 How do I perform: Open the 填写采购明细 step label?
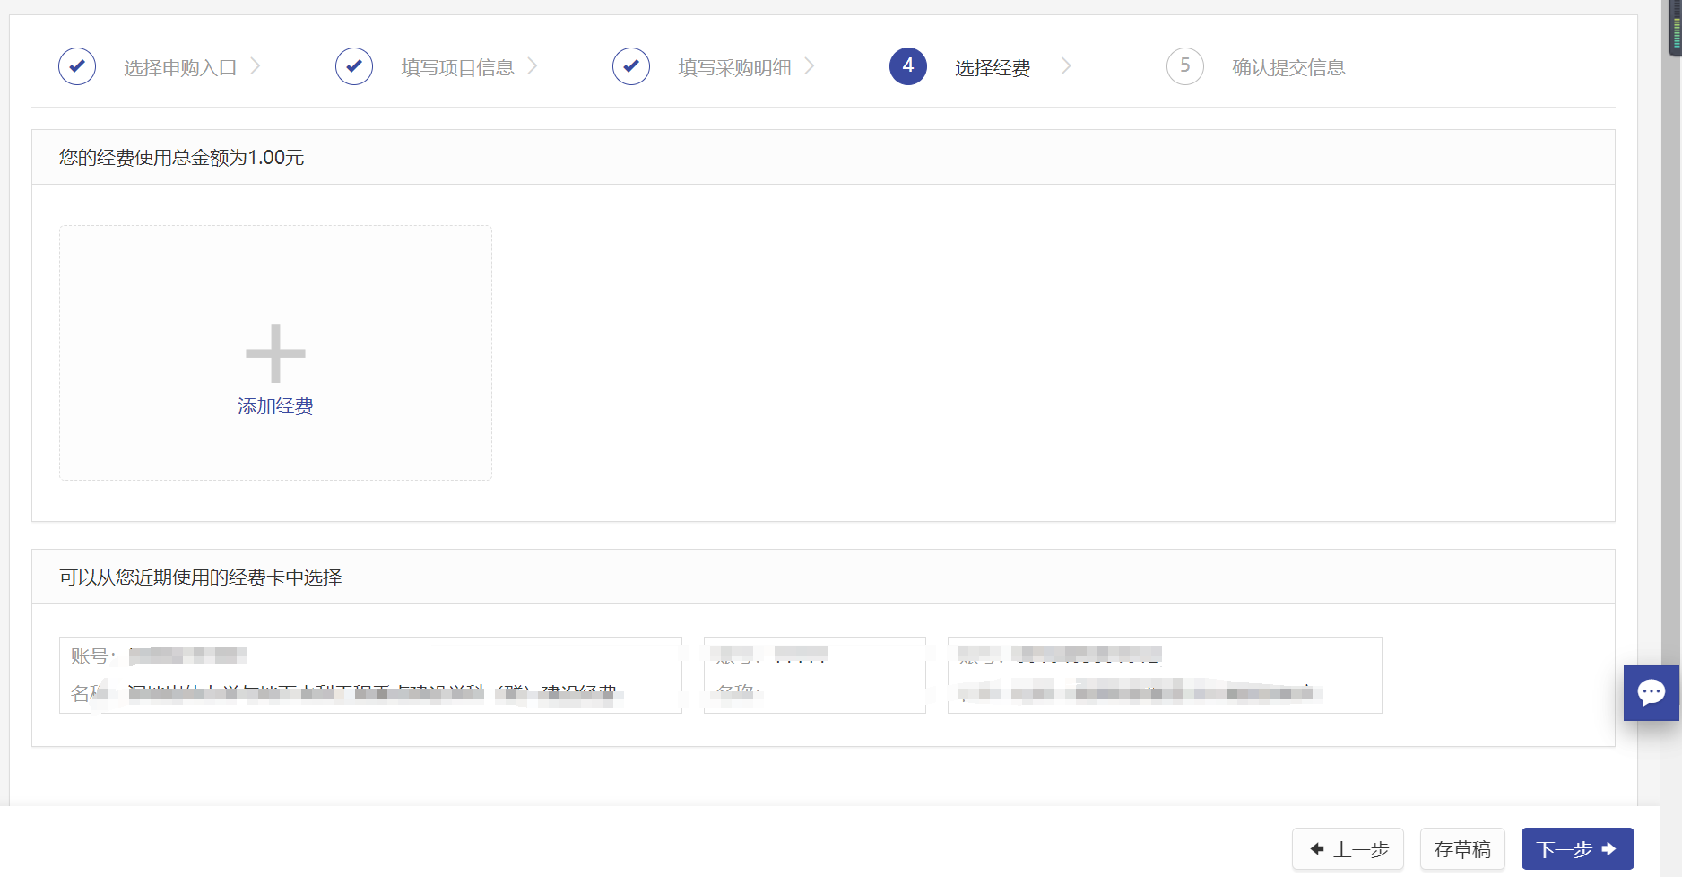[734, 68]
